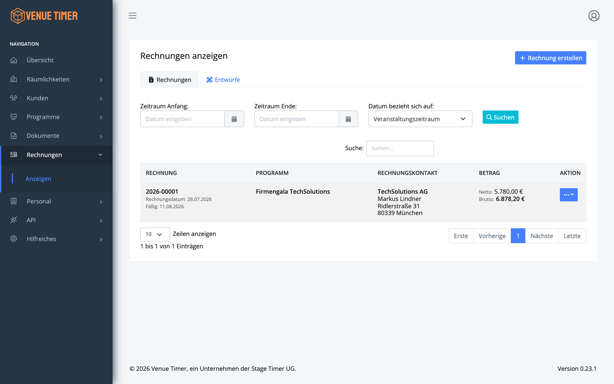The height and width of the screenshot is (384, 614).
Task: Toggle the hamburger sidebar menu icon
Action: [x=133, y=16]
